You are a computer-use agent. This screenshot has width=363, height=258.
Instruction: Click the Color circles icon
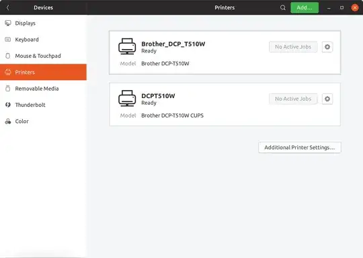click(8, 121)
